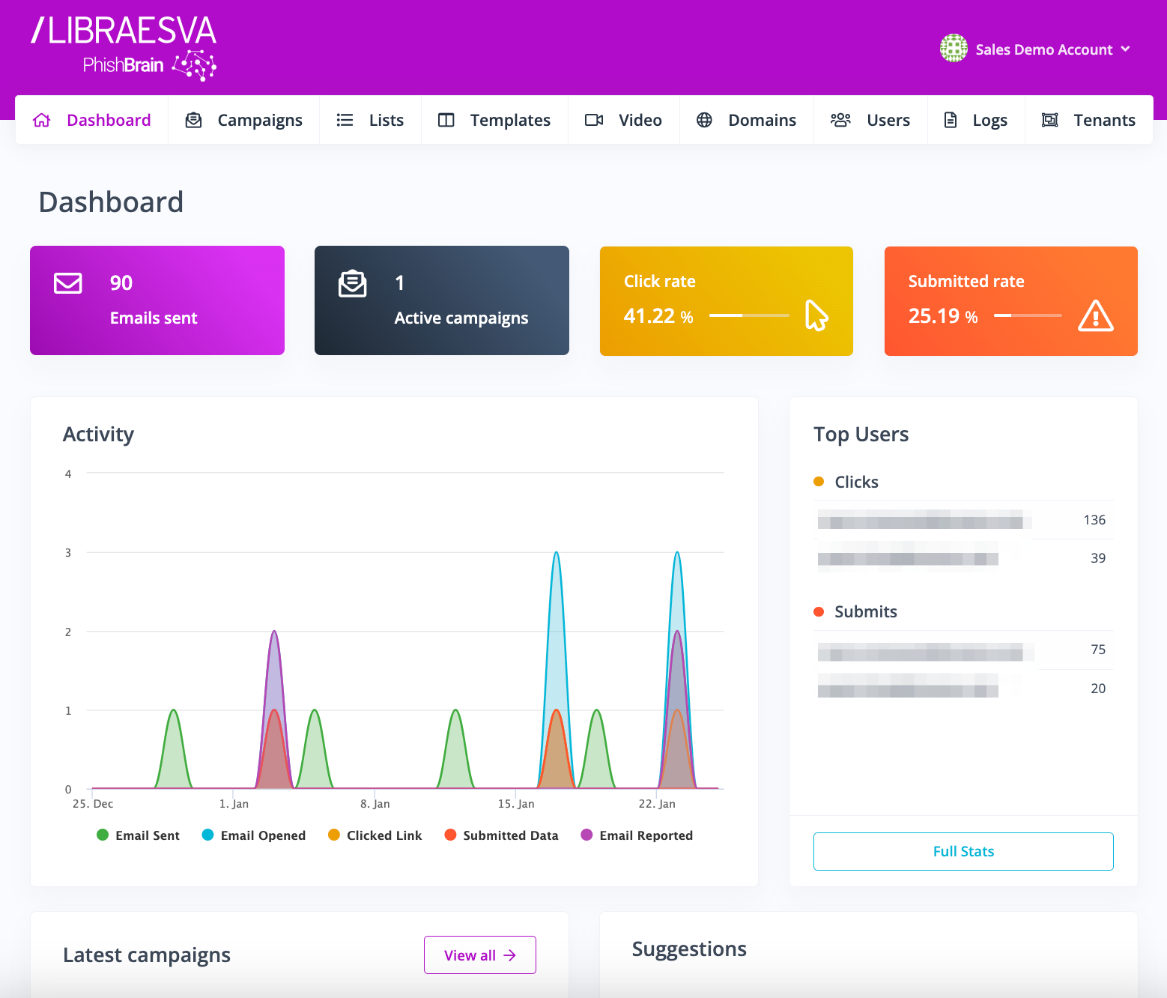Click the home icon next to Dashboard
This screenshot has width=1167, height=998.
point(41,120)
